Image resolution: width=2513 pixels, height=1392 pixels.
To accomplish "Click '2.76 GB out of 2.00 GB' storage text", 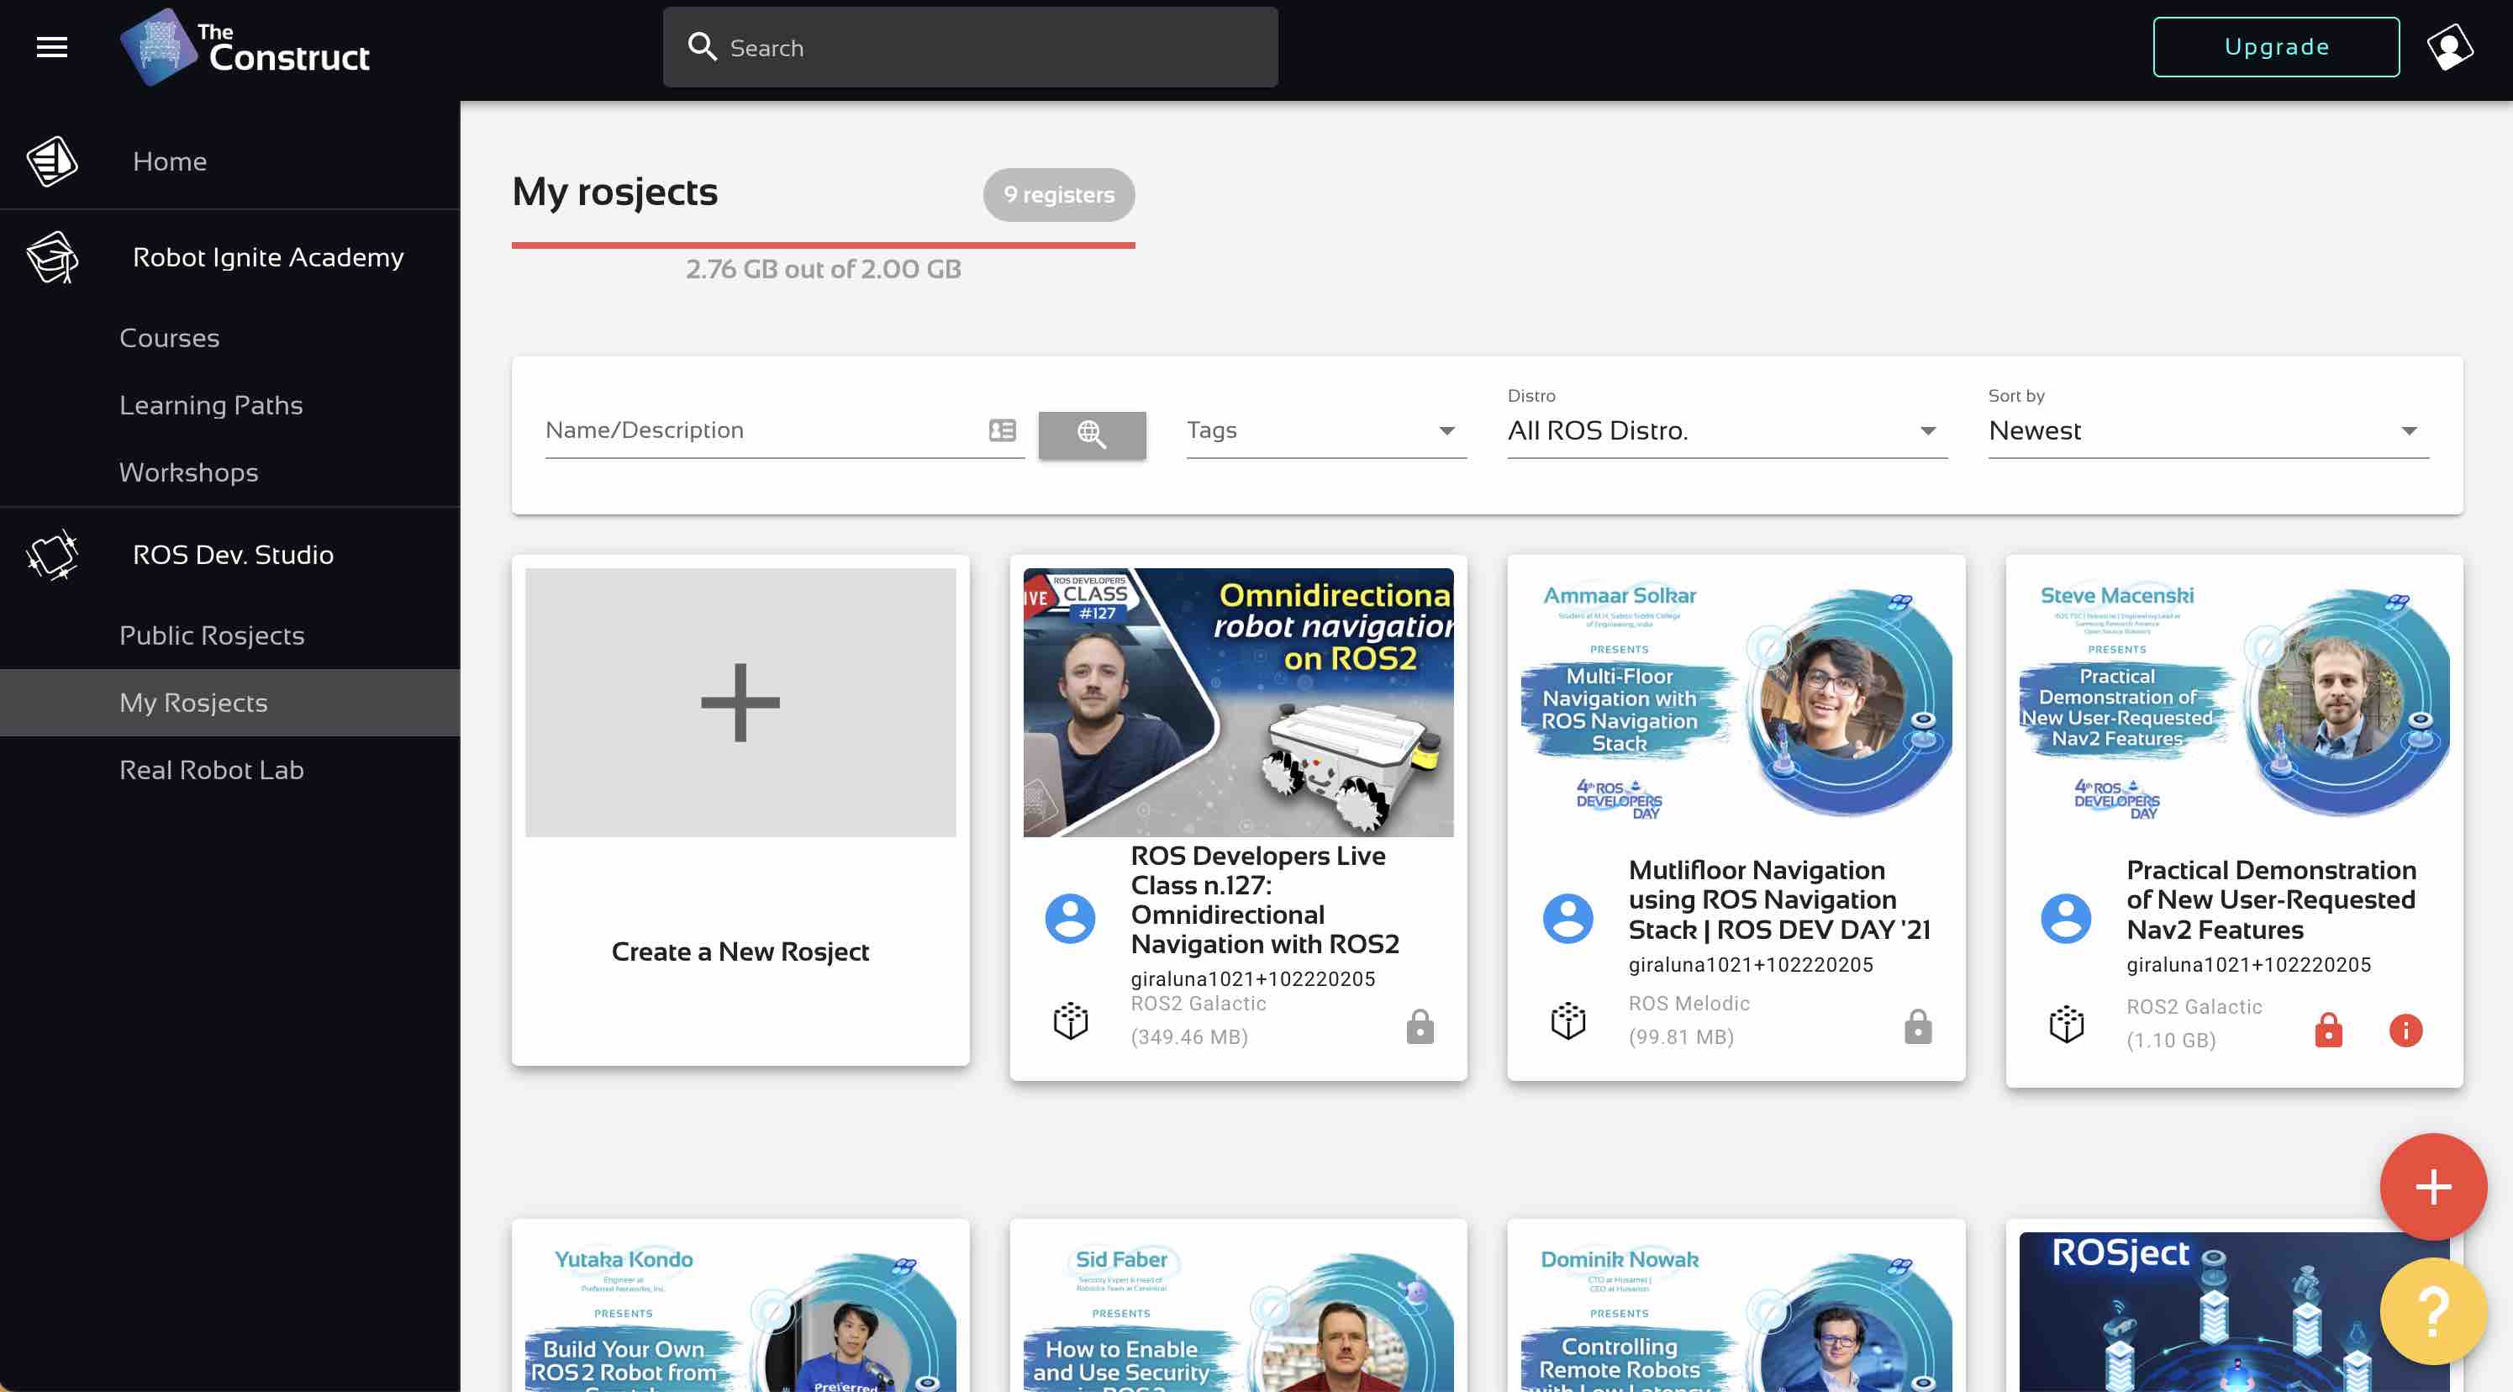I will pos(824,269).
